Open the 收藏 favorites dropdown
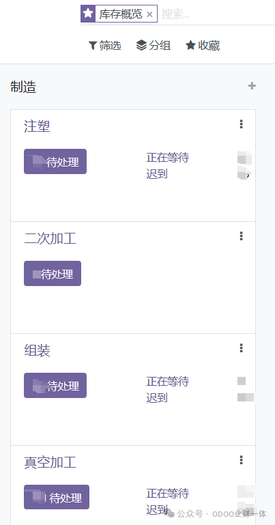 tap(203, 46)
